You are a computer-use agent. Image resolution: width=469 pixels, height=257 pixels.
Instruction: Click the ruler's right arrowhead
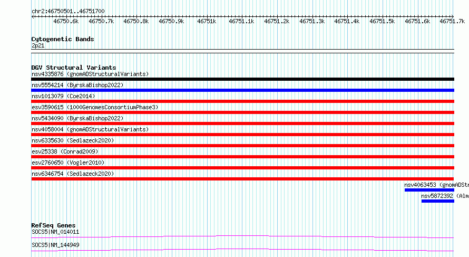[x=453, y=16]
